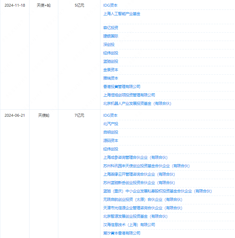Select the 源码资本 link
The width and height of the screenshot is (235, 238).
[x=111, y=141]
